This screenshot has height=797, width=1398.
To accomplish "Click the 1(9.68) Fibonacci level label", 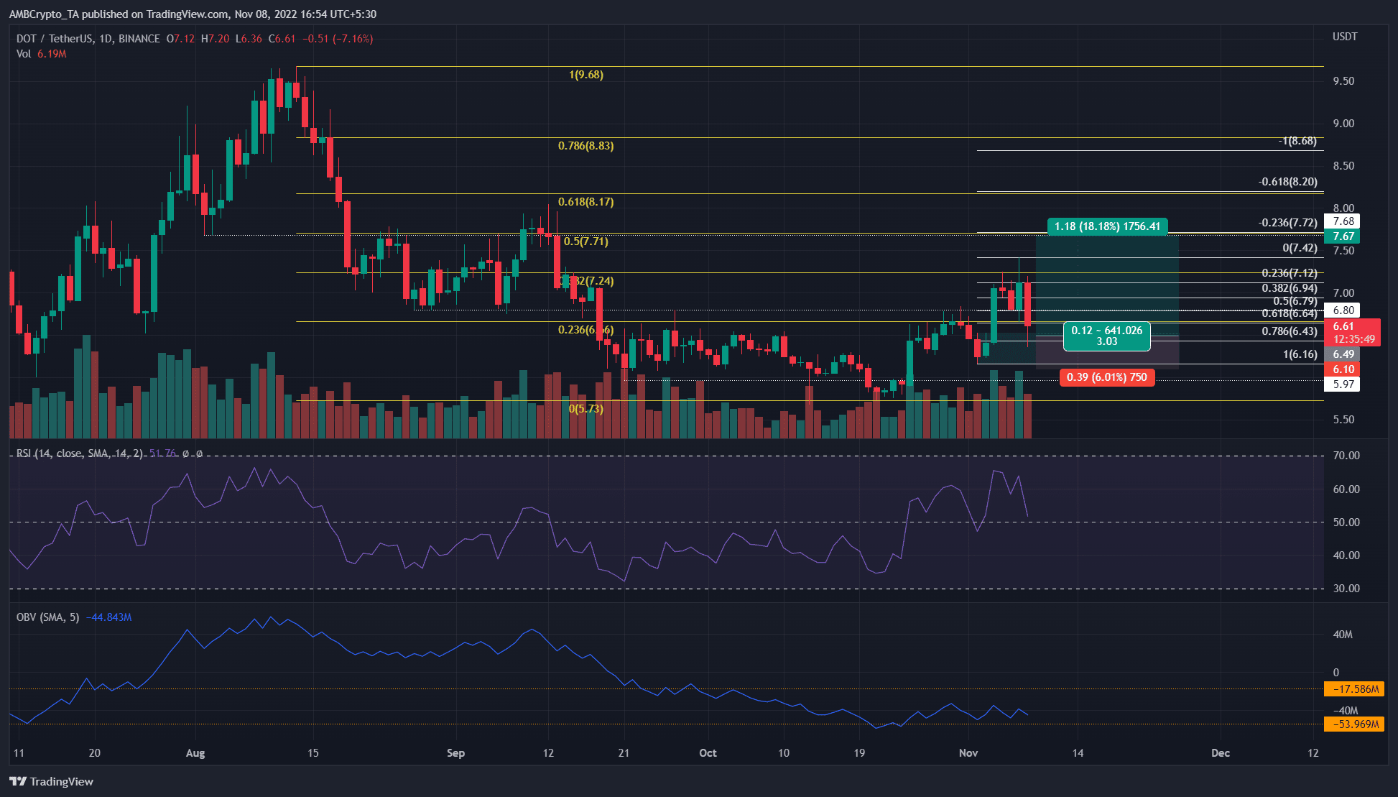I will (586, 75).
